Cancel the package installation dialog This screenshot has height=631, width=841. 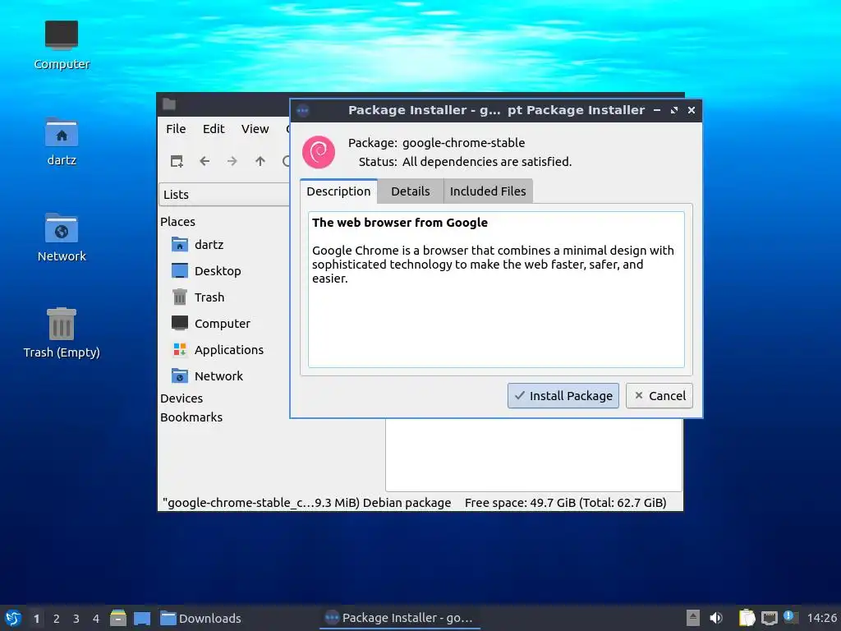click(659, 396)
